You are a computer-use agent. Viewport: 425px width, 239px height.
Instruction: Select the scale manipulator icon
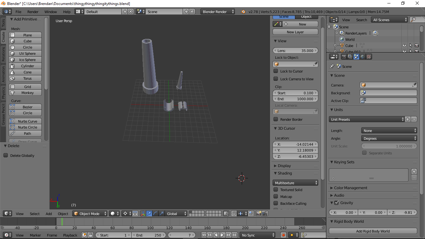pos(161,213)
